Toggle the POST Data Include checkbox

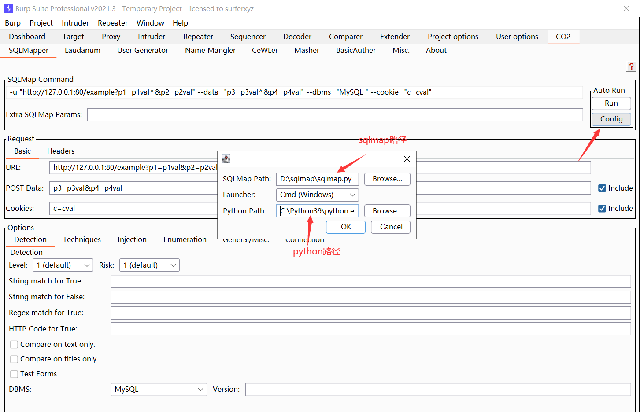pos(602,188)
